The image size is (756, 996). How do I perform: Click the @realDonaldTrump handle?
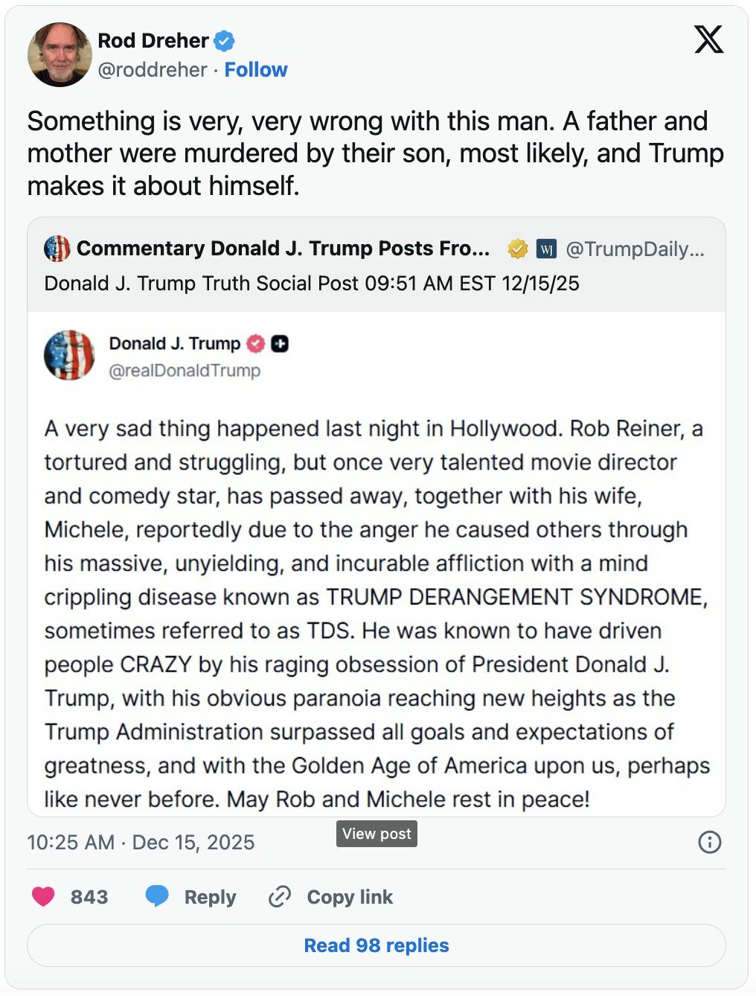click(x=186, y=371)
